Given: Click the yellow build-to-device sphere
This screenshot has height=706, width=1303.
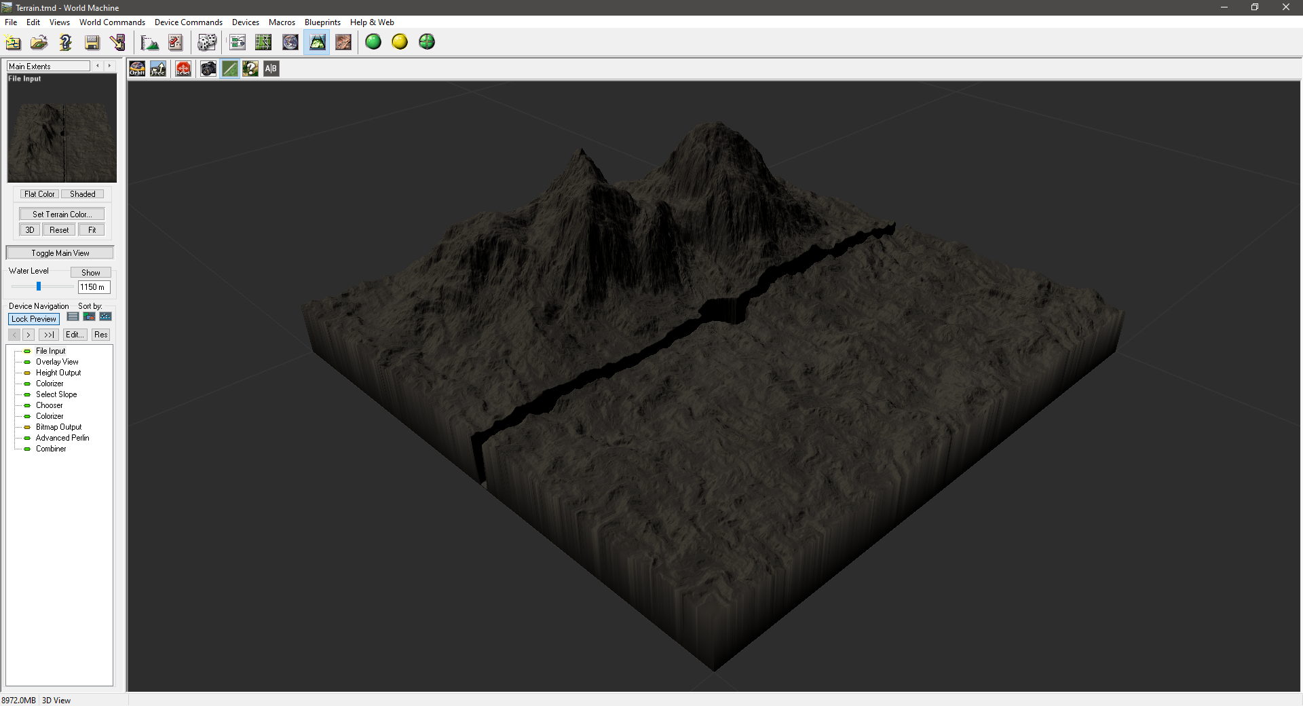Looking at the screenshot, I should pos(400,42).
